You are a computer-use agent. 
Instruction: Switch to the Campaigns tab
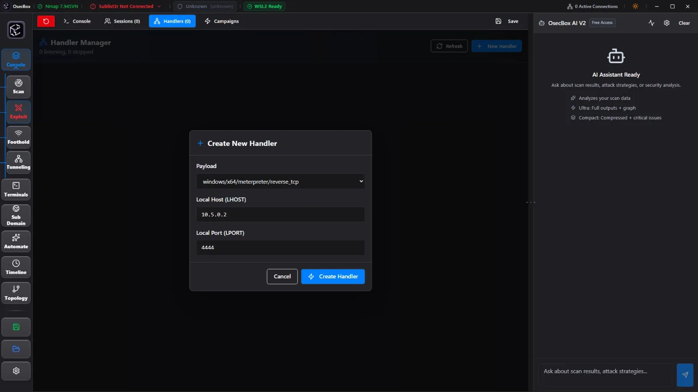pos(222,21)
